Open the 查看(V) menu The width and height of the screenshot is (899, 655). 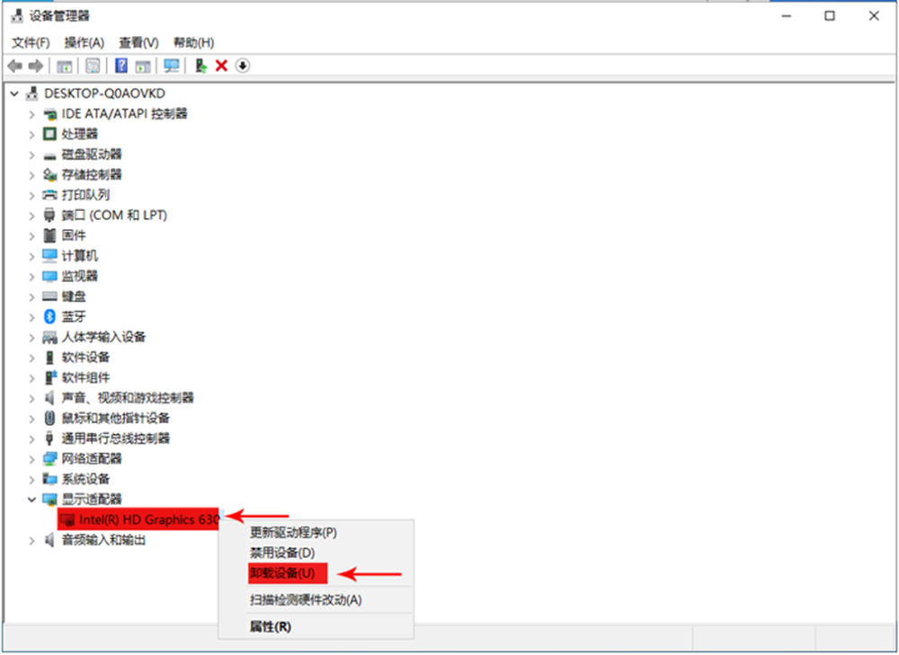[x=138, y=43]
